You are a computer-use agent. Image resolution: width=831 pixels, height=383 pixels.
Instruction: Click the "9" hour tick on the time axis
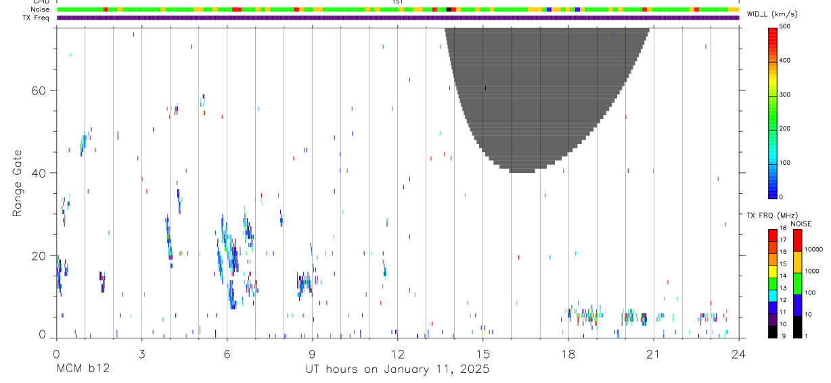point(312,353)
